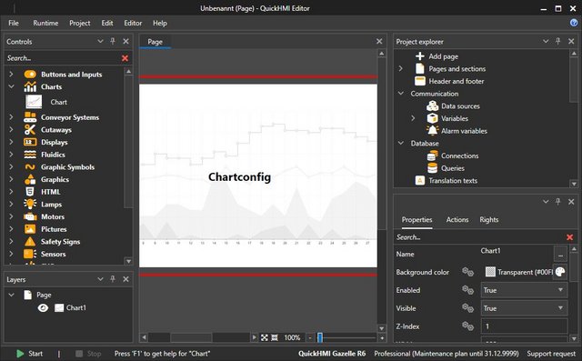Viewport: 582px width, 361px height.
Task: Collapse Page node in Layers
Action: click(11, 295)
